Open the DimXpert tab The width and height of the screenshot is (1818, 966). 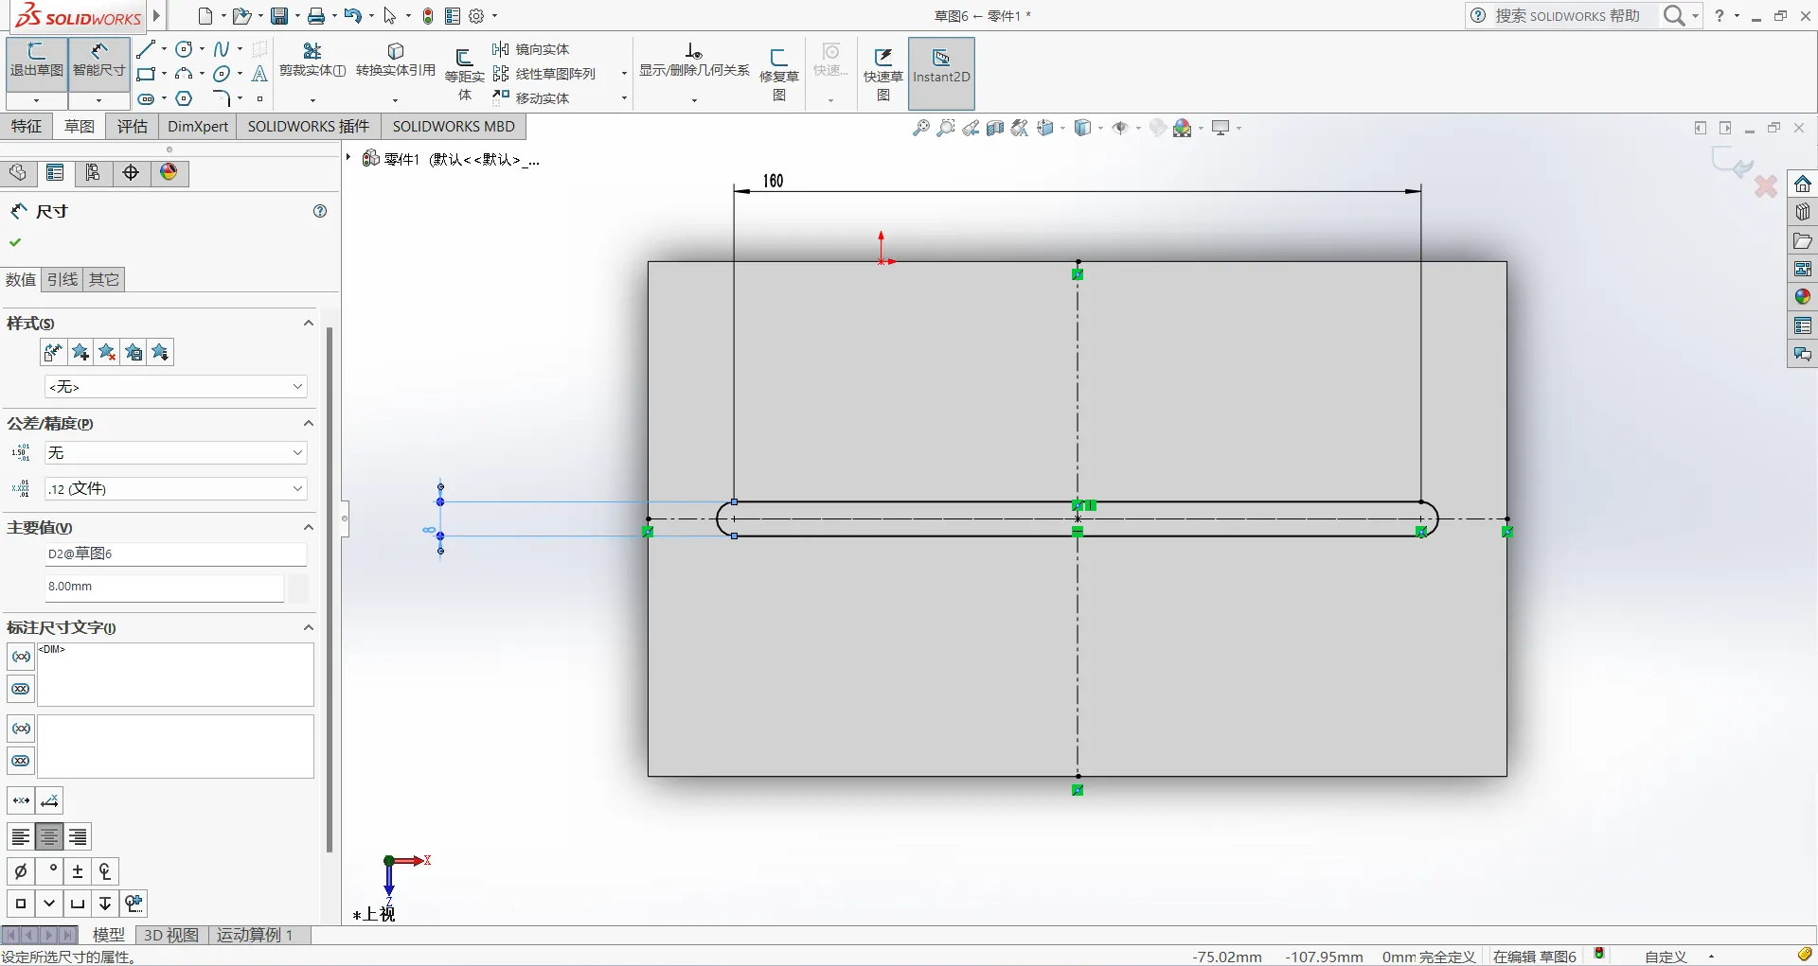[x=198, y=127]
